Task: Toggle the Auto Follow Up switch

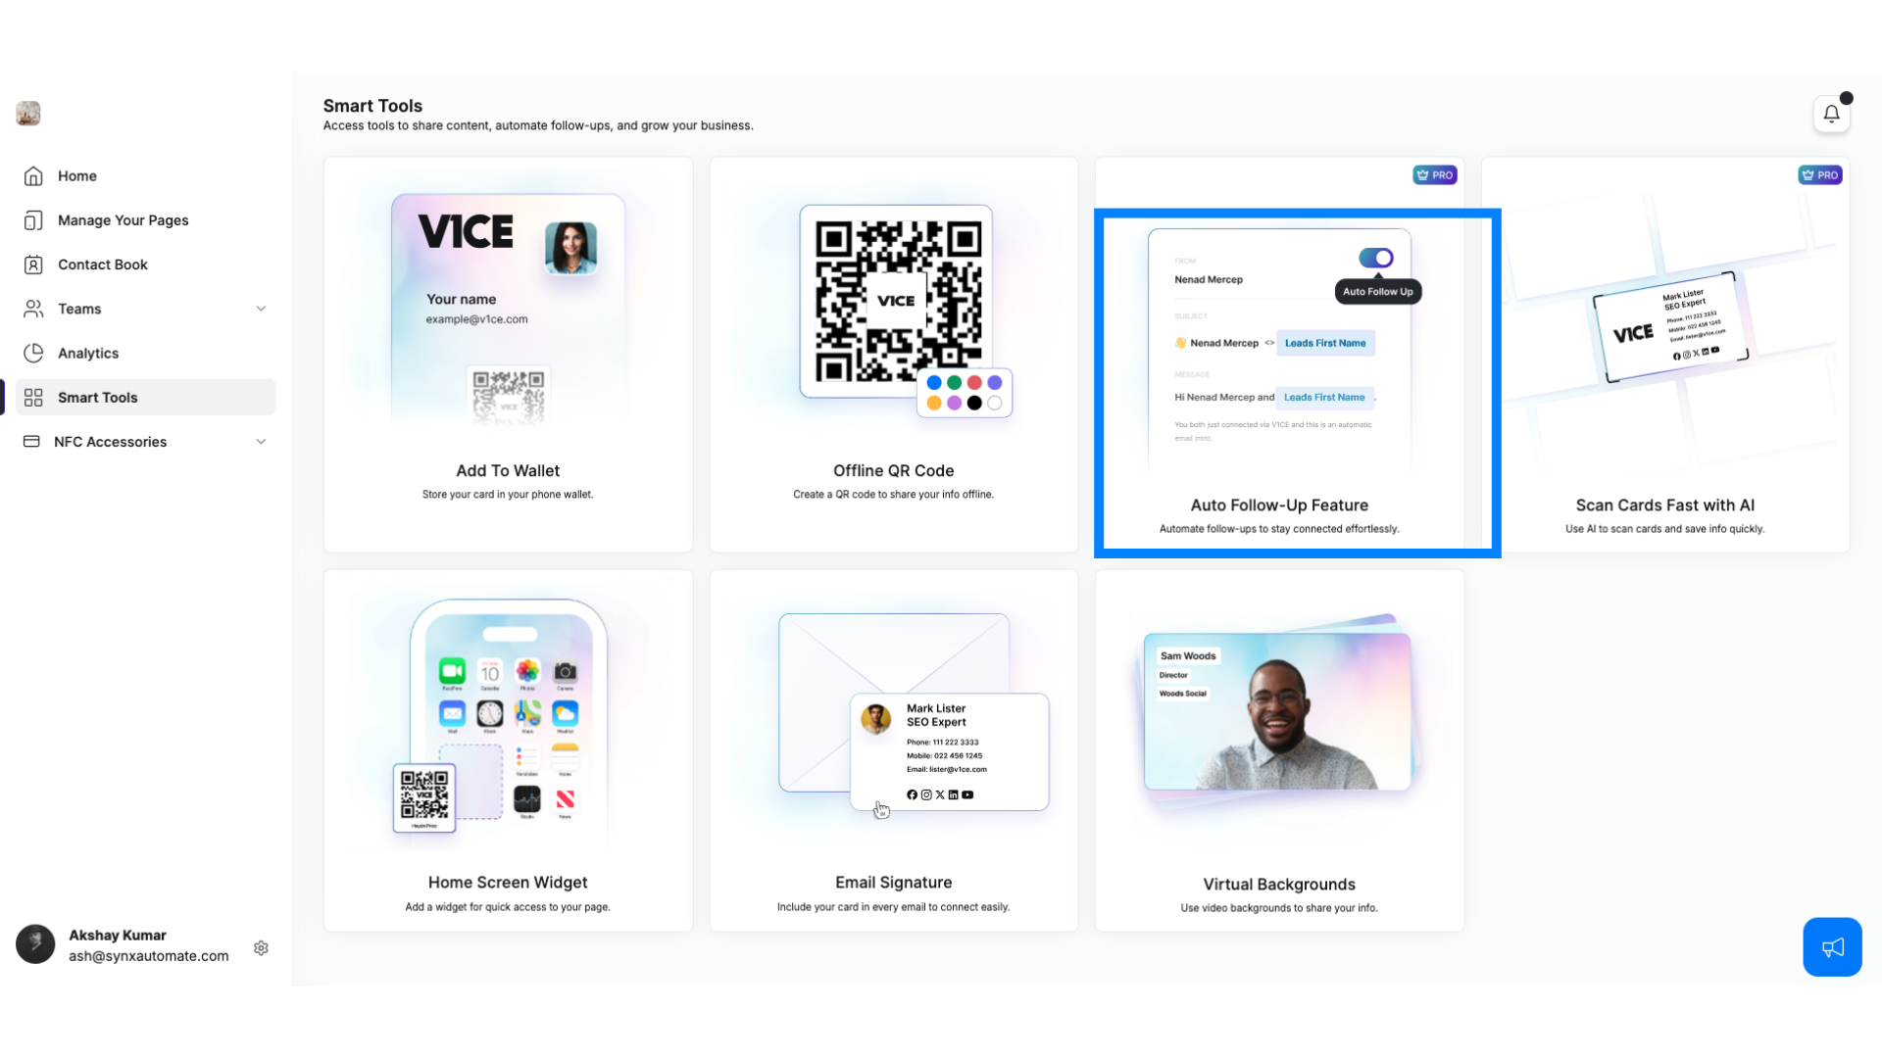Action: tap(1376, 259)
